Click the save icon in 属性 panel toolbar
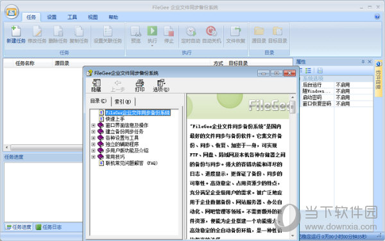The width and height of the screenshot is (385, 241). 320,71
